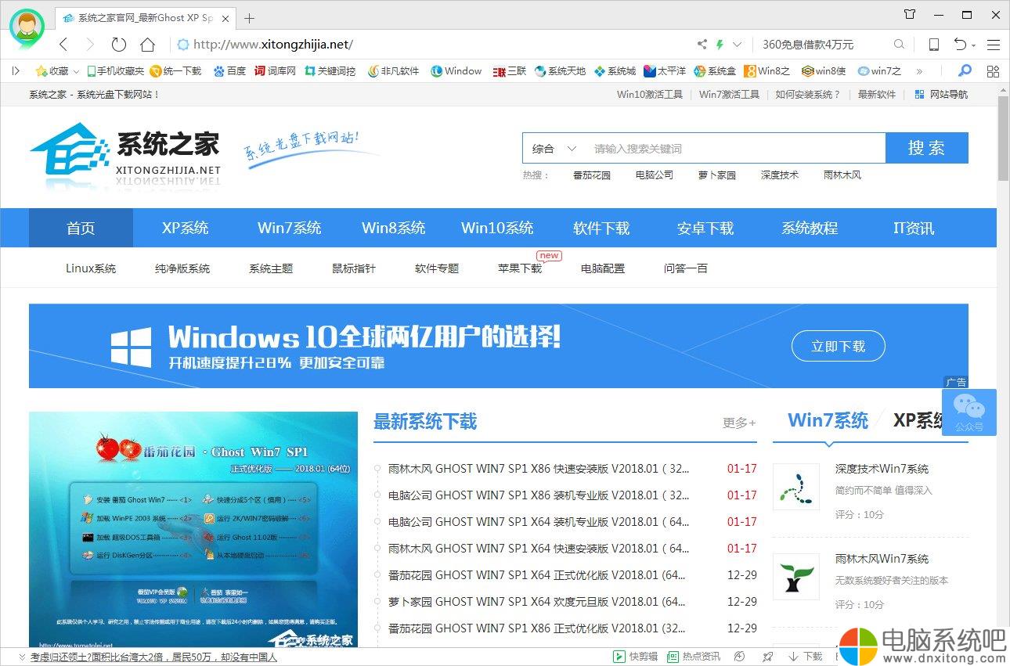
Task: Open the 综合 search category dropdown
Action: (554, 148)
